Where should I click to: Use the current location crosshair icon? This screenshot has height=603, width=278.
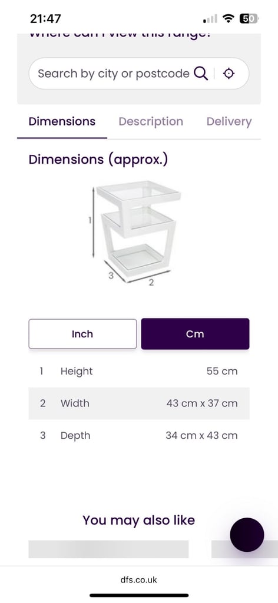click(x=229, y=73)
